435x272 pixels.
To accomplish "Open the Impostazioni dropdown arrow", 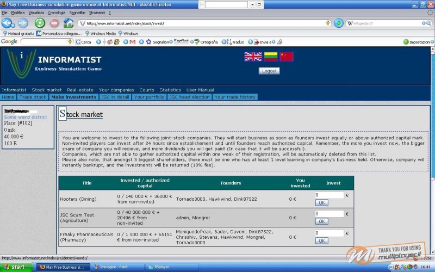I will pos(432,42).
